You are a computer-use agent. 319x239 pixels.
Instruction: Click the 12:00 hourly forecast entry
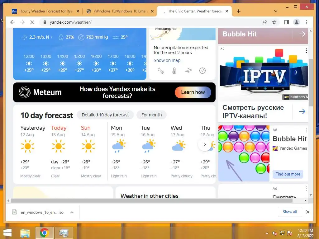coord(29,63)
